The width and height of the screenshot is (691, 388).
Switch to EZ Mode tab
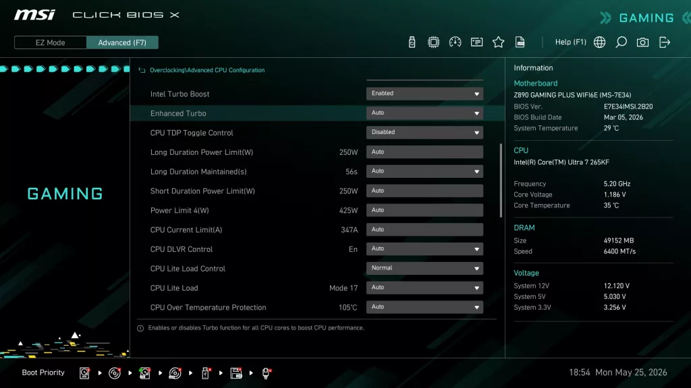(x=50, y=42)
